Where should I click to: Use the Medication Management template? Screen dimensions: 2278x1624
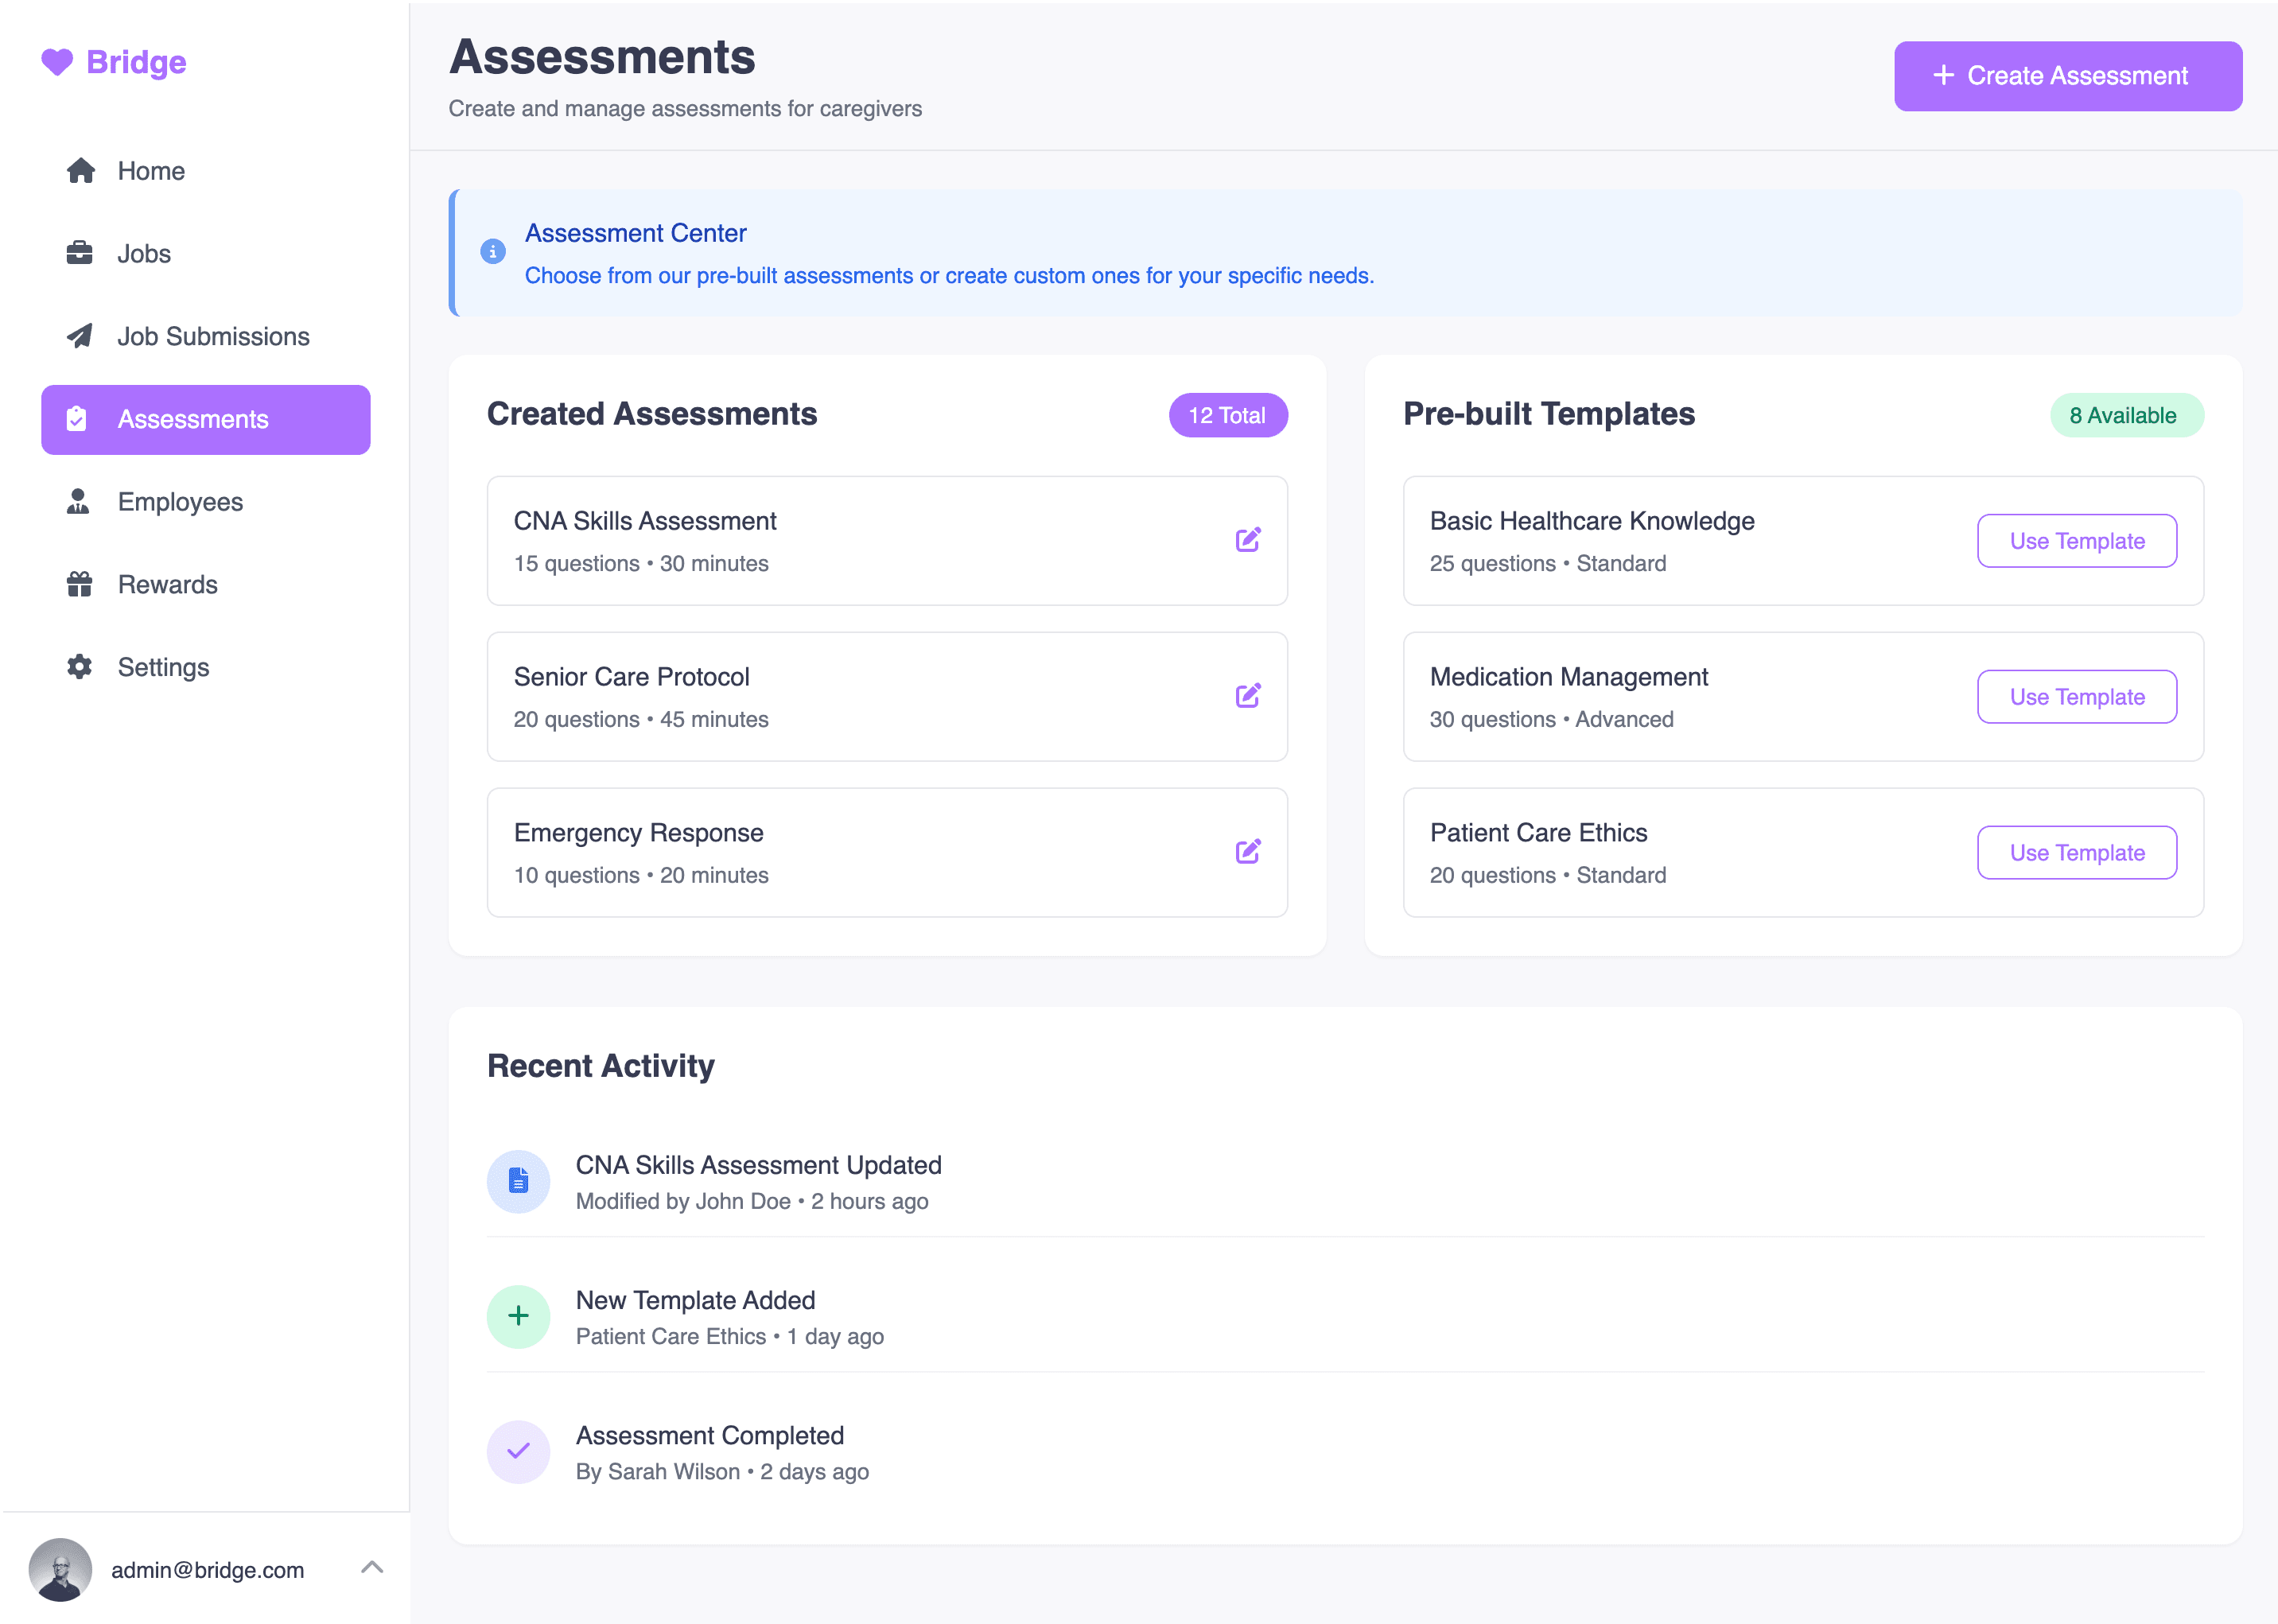[2076, 697]
